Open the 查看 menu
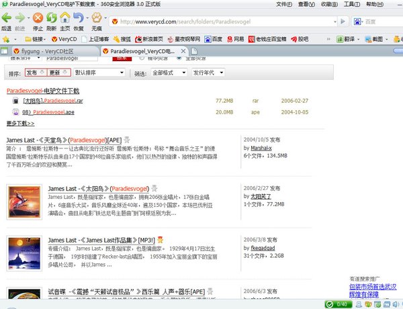Image resolution: width=403 pixels, height=309 pixels. click(306, 4)
